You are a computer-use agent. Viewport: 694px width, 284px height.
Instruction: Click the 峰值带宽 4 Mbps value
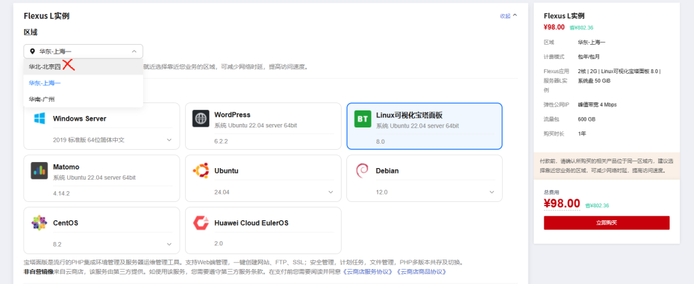(597, 105)
